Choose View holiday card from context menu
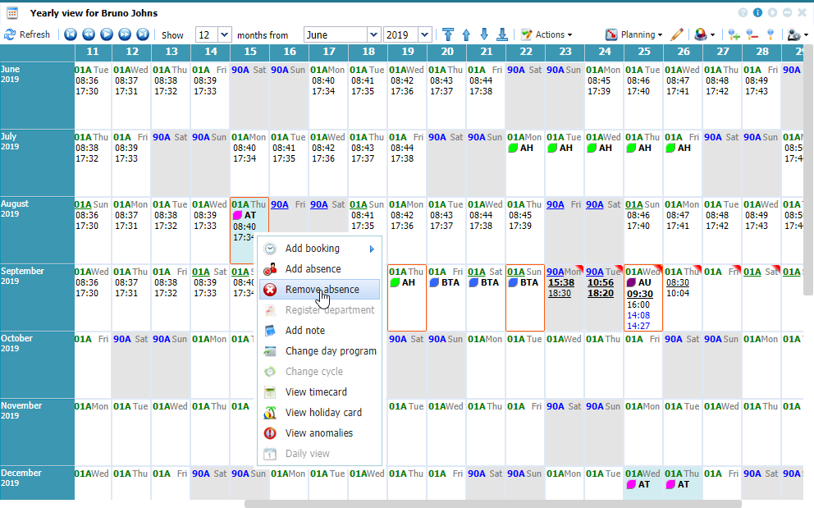Image resolution: width=814 pixels, height=508 pixels. [x=322, y=413]
